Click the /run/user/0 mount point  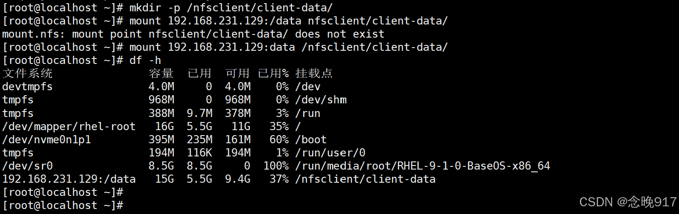(330, 153)
